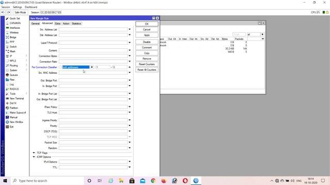Open the Dot1X sidebar entry
This screenshot has height=185, width=330.
tap(13, 103)
